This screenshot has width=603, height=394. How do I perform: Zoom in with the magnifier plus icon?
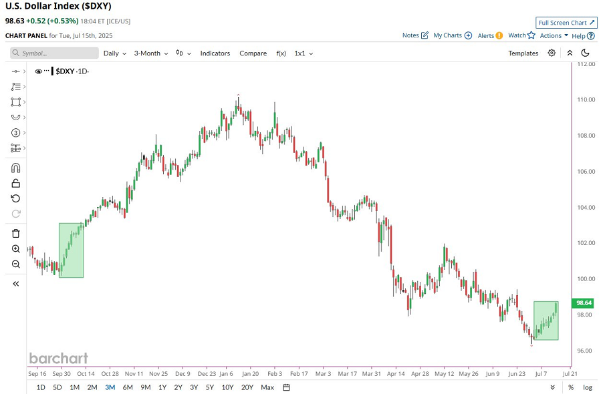pyautogui.click(x=16, y=248)
